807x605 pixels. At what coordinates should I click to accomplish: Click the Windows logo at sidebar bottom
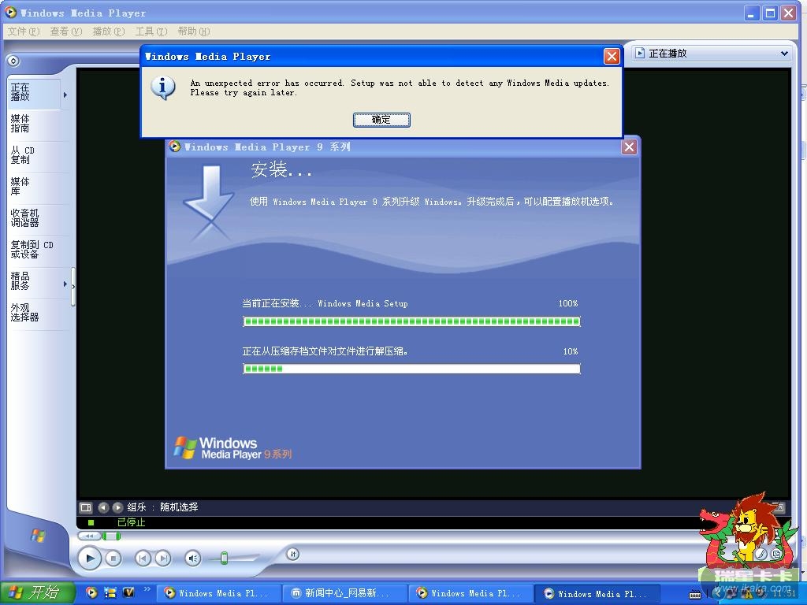[x=38, y=536]
